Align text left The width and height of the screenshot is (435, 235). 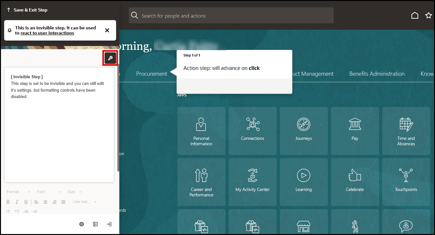coord(36,202)
